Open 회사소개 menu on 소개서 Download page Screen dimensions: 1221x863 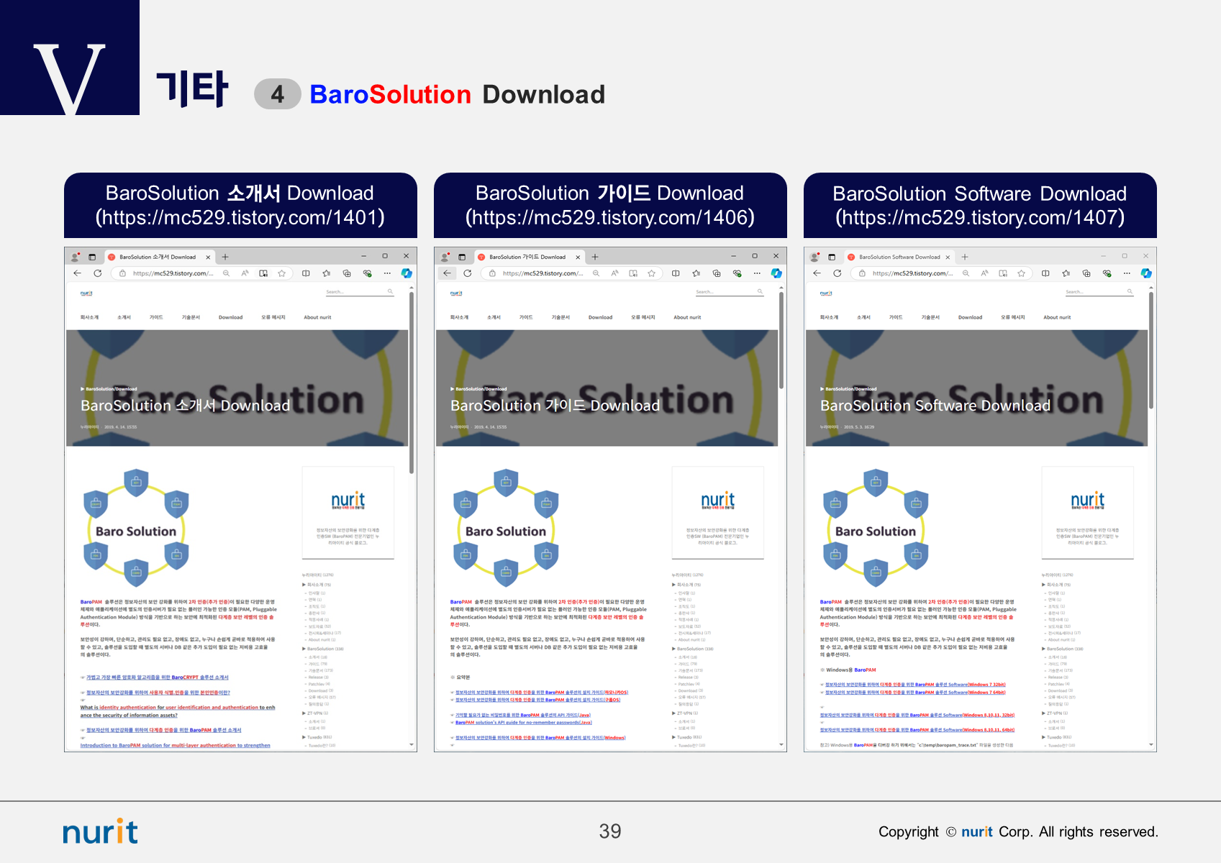point(89,317)
